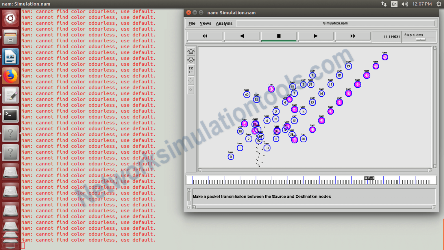This screenshot has height=250, width=444.
Task: Open the En keyboard layout indicator
Action: pyautogui.click(x=394, y=4)
